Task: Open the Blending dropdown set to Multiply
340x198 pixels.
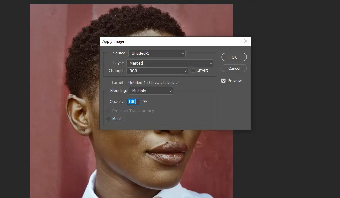Action: pyautogui.click(x=149, y=91)
